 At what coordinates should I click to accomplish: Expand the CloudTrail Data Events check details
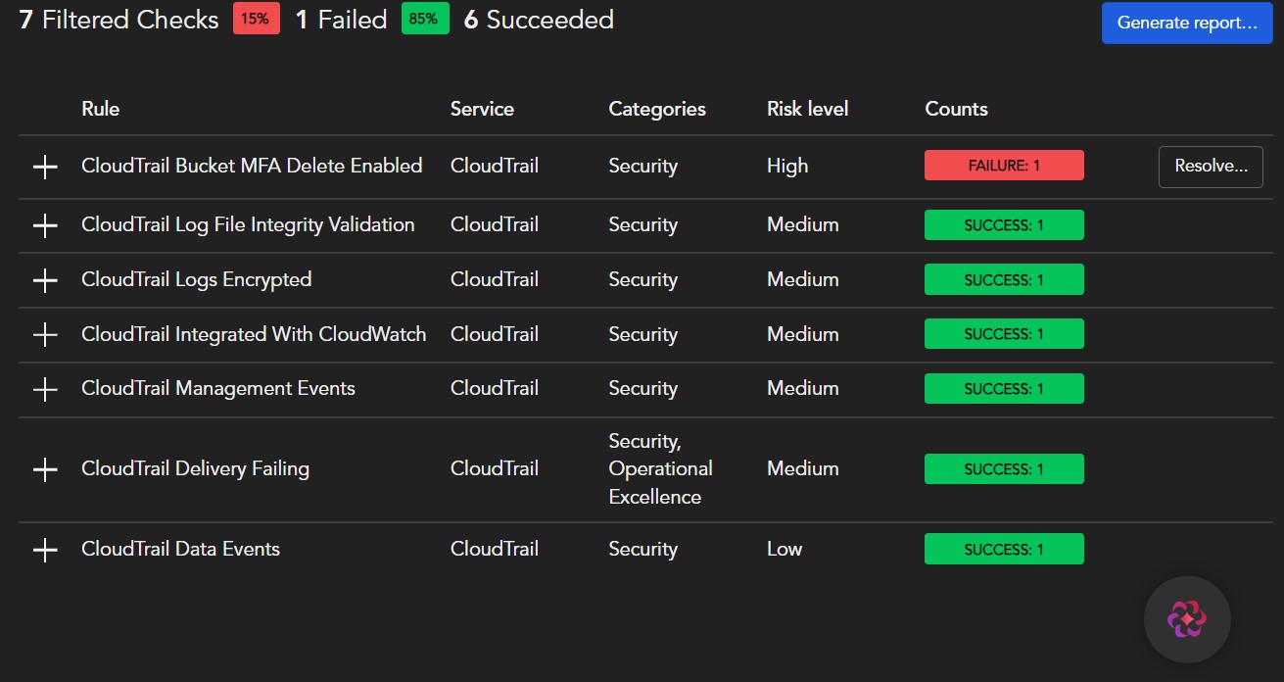(45, 549)
